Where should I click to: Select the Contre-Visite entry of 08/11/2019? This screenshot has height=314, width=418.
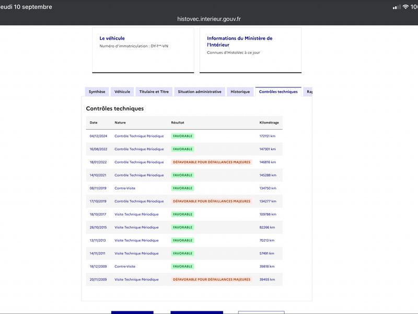(x=125, y=188)
